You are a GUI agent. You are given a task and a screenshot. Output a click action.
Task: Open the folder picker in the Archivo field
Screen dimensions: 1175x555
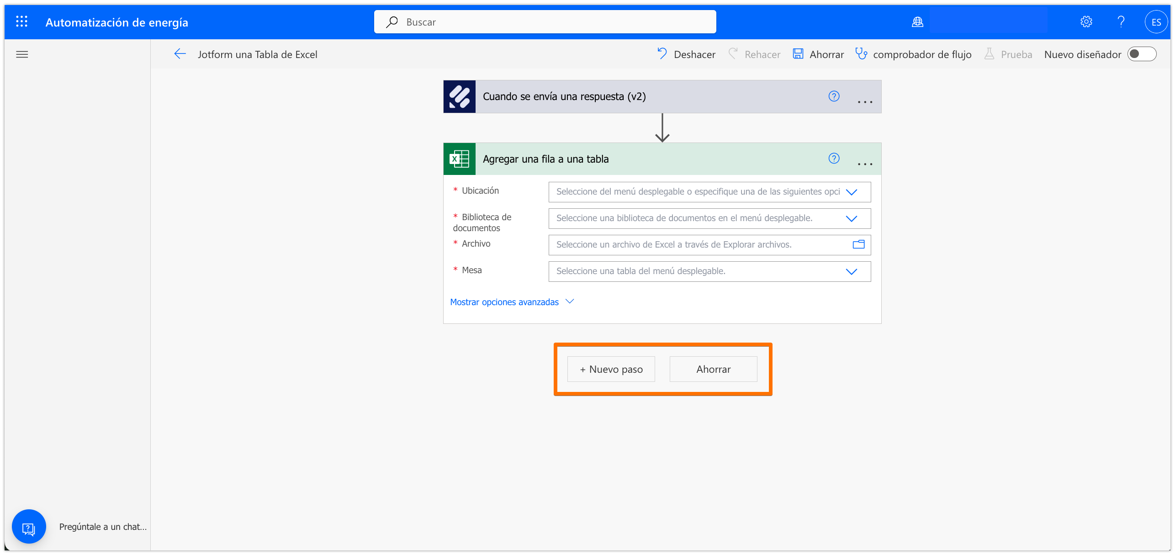point(858,244)
